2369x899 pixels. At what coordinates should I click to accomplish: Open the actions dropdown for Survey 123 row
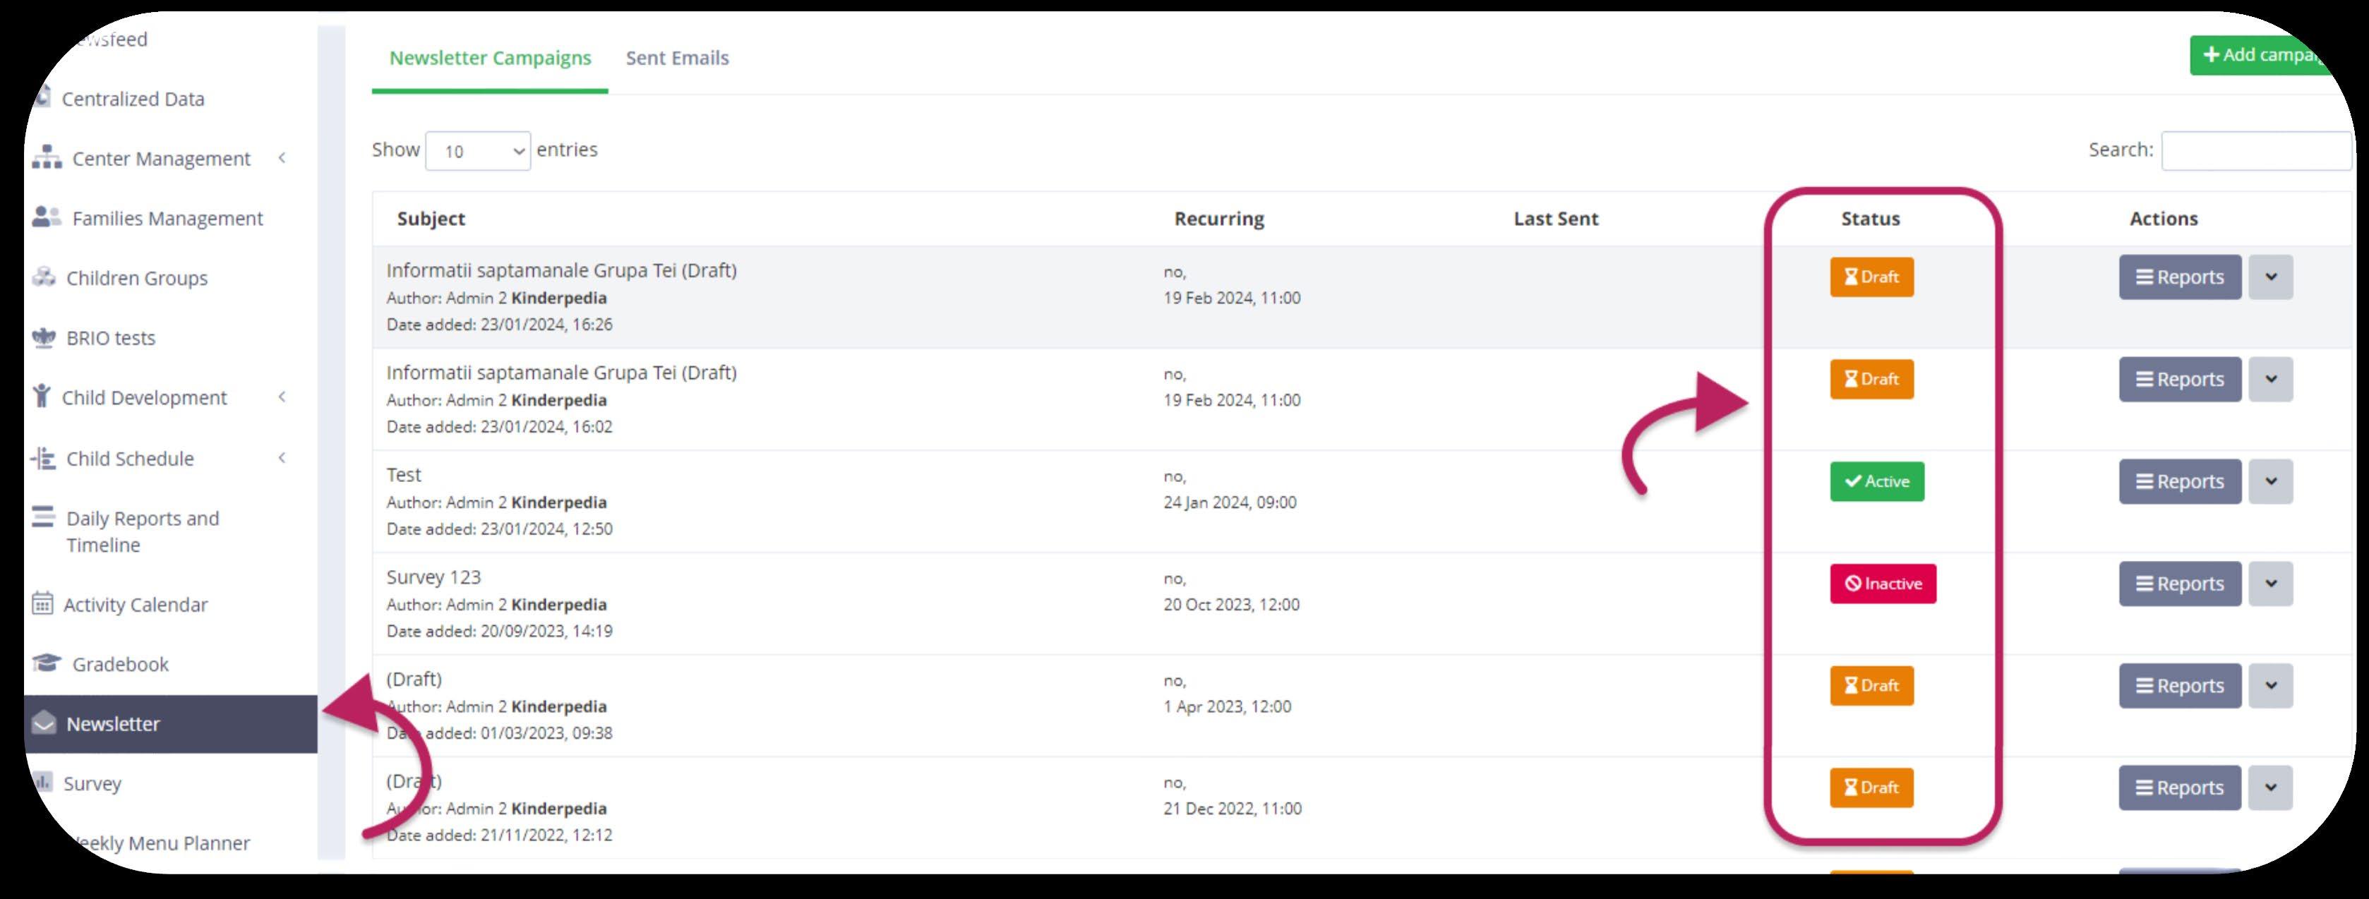[x=2271, y=583]
